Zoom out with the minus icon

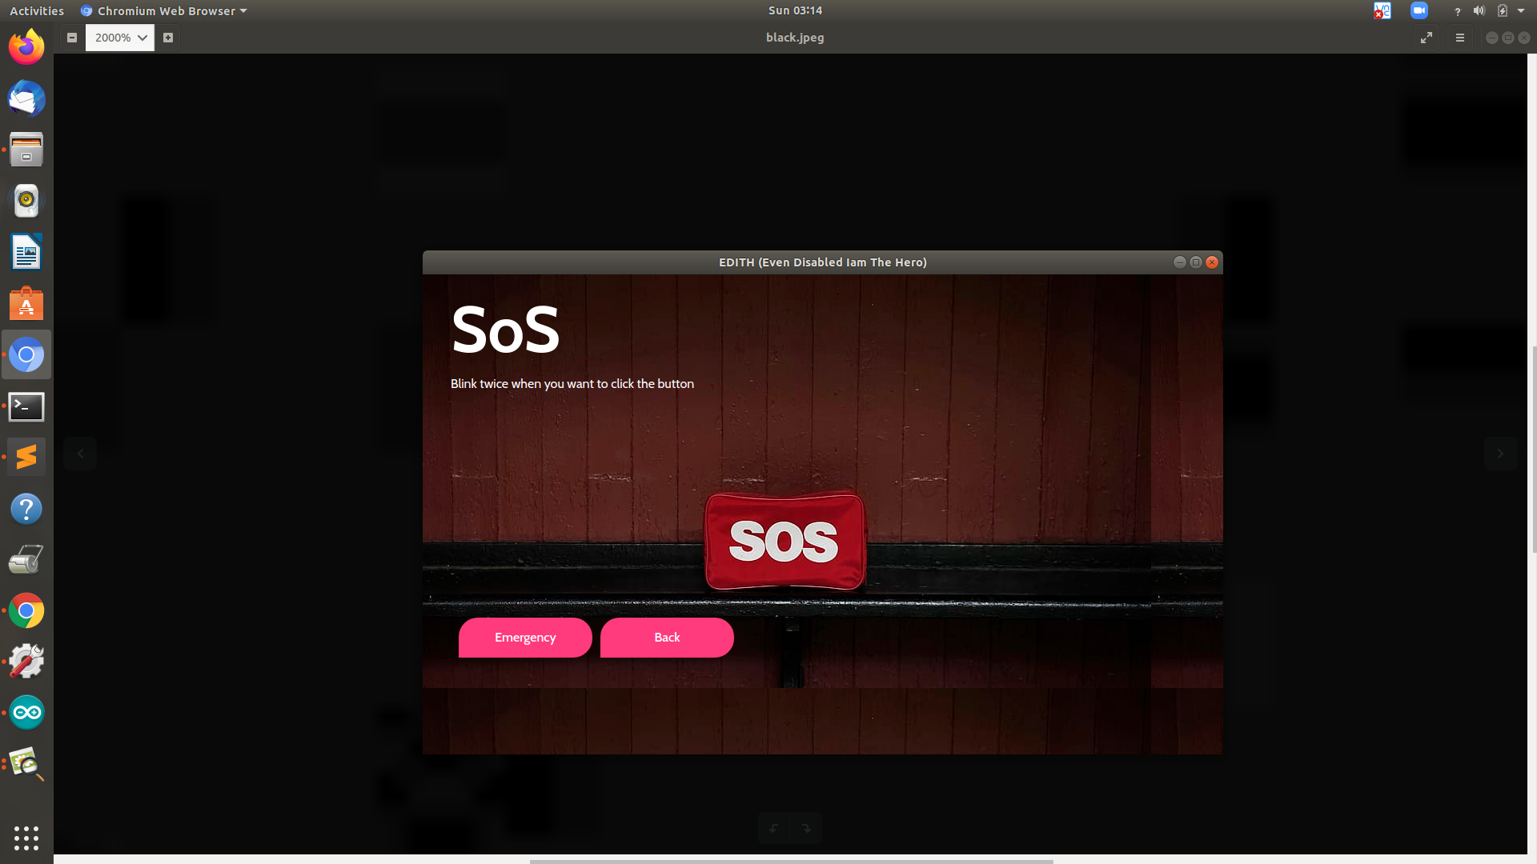tap(72, 38)
